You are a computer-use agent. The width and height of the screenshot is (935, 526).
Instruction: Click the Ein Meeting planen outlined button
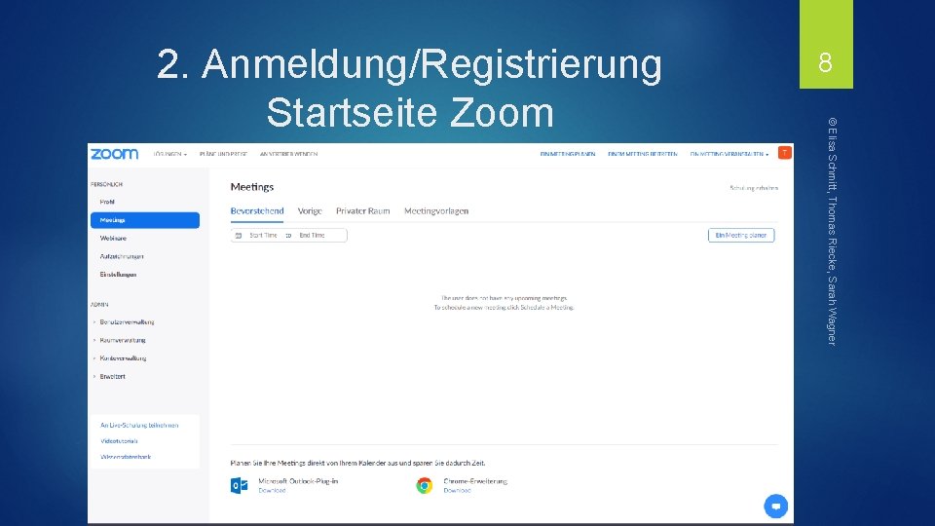[741, 235]
